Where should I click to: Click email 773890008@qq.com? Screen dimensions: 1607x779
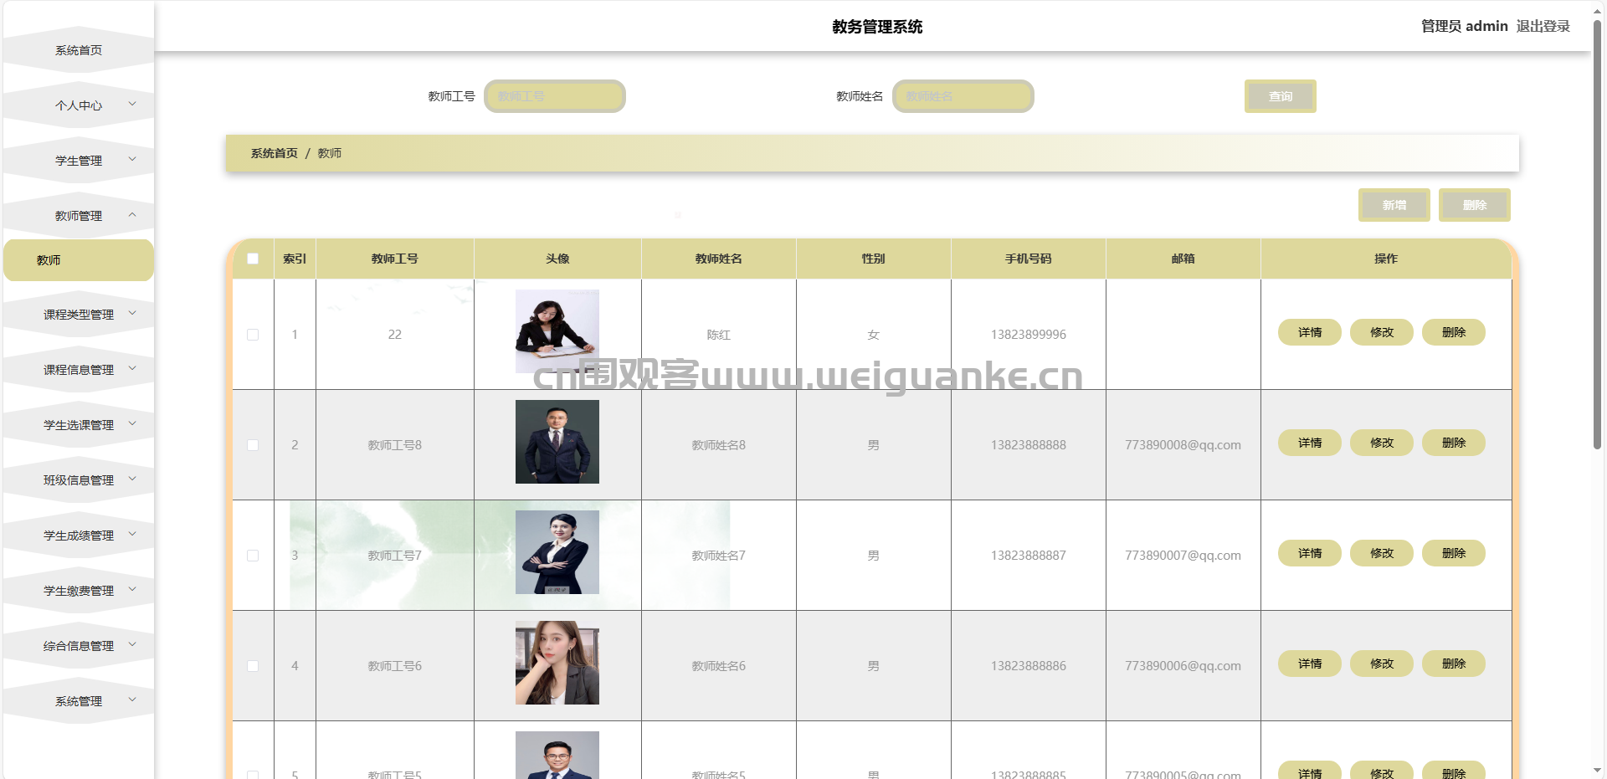[x=1183, y=445]
